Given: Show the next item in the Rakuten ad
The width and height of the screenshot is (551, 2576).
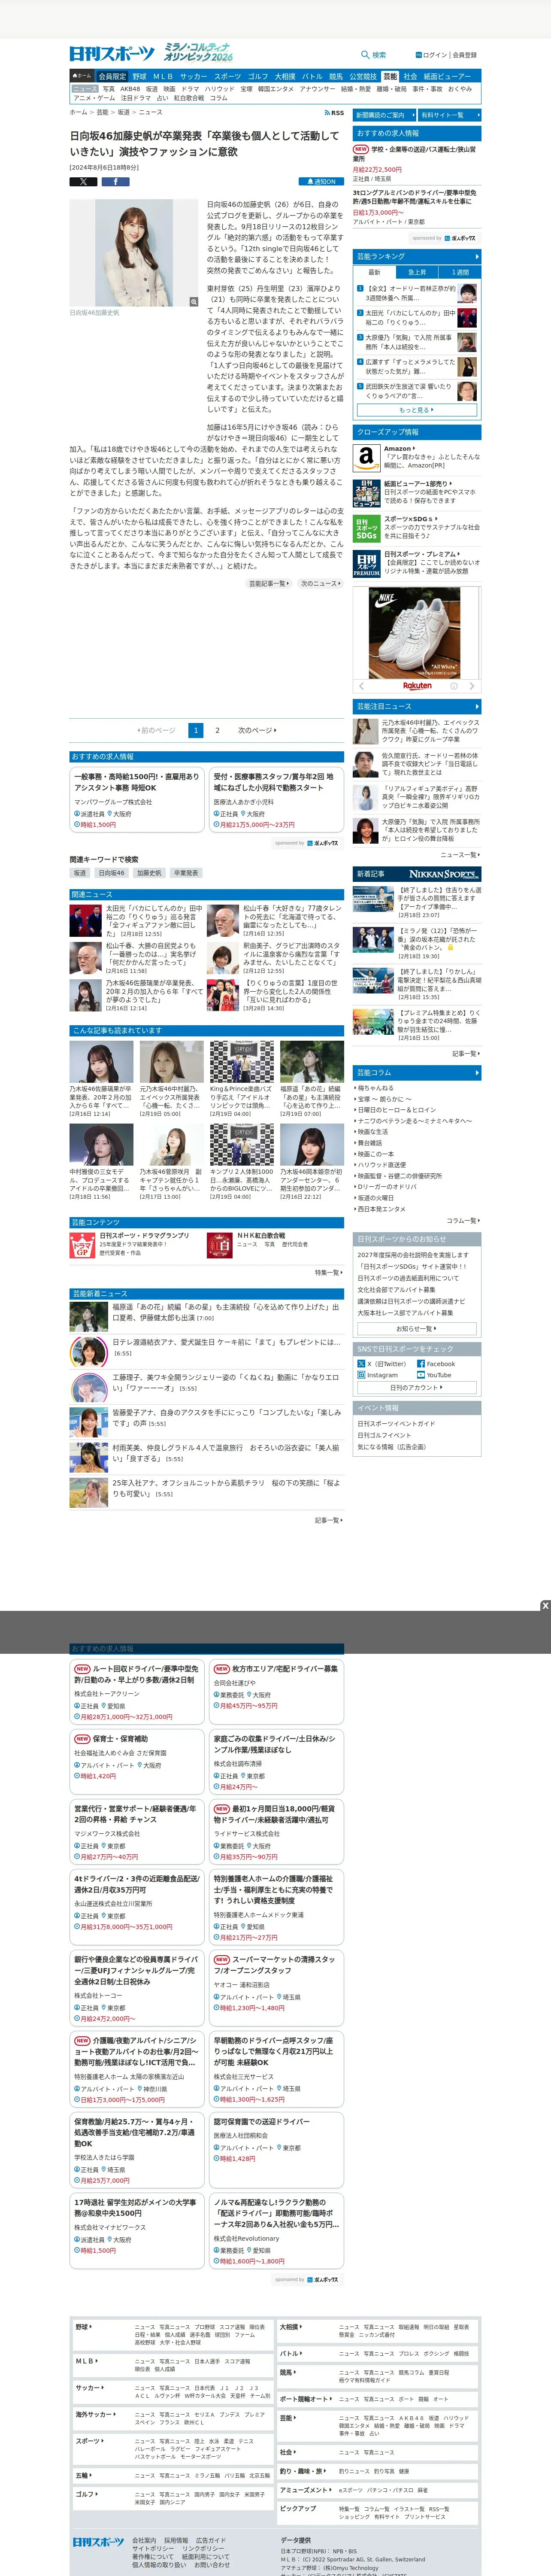Looking at the screenshot, I should coord(472,686).
